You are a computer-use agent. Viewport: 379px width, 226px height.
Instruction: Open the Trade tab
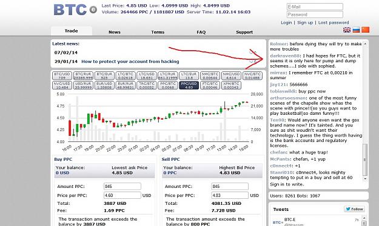(x=72, y=31)
